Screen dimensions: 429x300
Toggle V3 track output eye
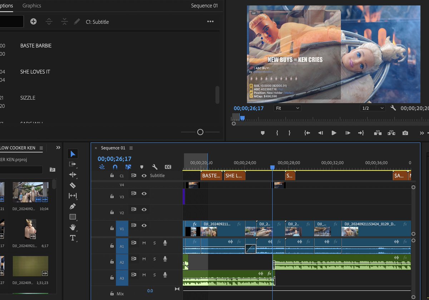click(144, 193)
